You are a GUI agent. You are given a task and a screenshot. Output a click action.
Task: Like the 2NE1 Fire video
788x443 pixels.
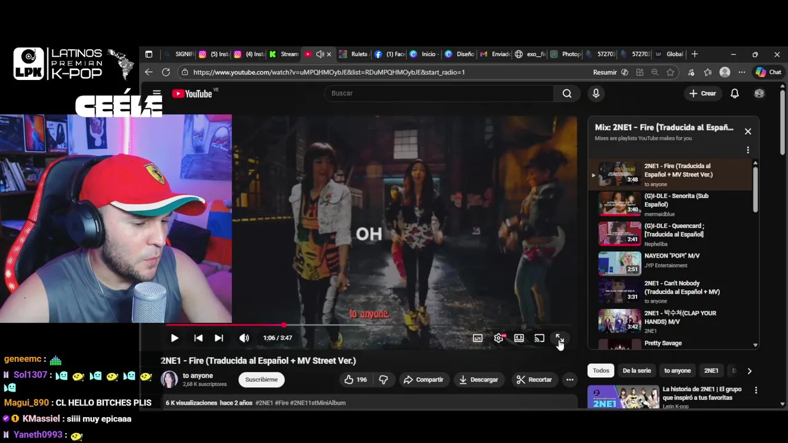point(356,380)
